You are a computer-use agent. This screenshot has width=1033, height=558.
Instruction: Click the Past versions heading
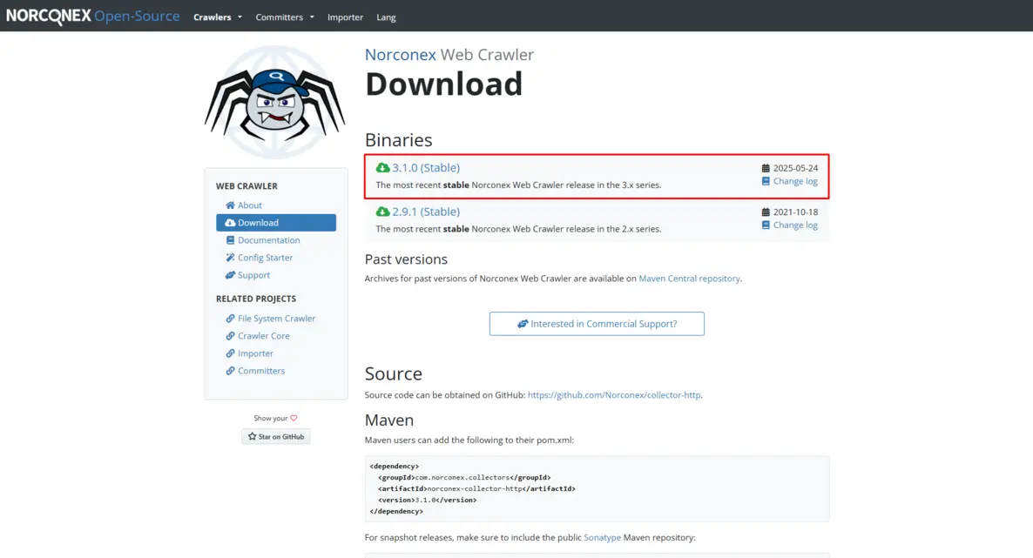click(406, 259)
